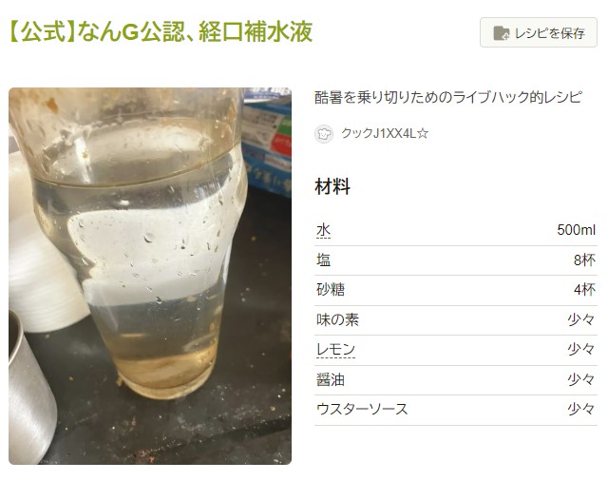Select the 味の素 ingredient name
This screenshot has height=481, width=608.
tap(338, 320)
